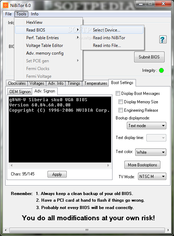The width and height of the screenshot is (174, 236).
Task: Select the Adv. Signon tab
Action: 45,91
